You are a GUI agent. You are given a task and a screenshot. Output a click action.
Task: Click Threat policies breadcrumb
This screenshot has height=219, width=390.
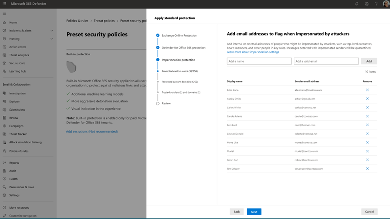coord(104,21)
